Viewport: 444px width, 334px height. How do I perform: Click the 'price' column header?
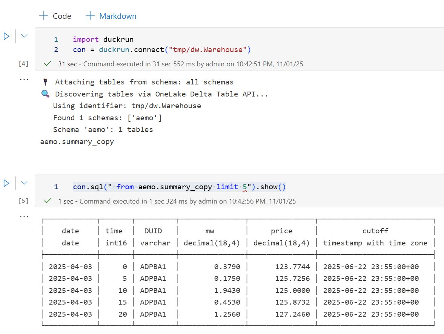click(281, 231)
